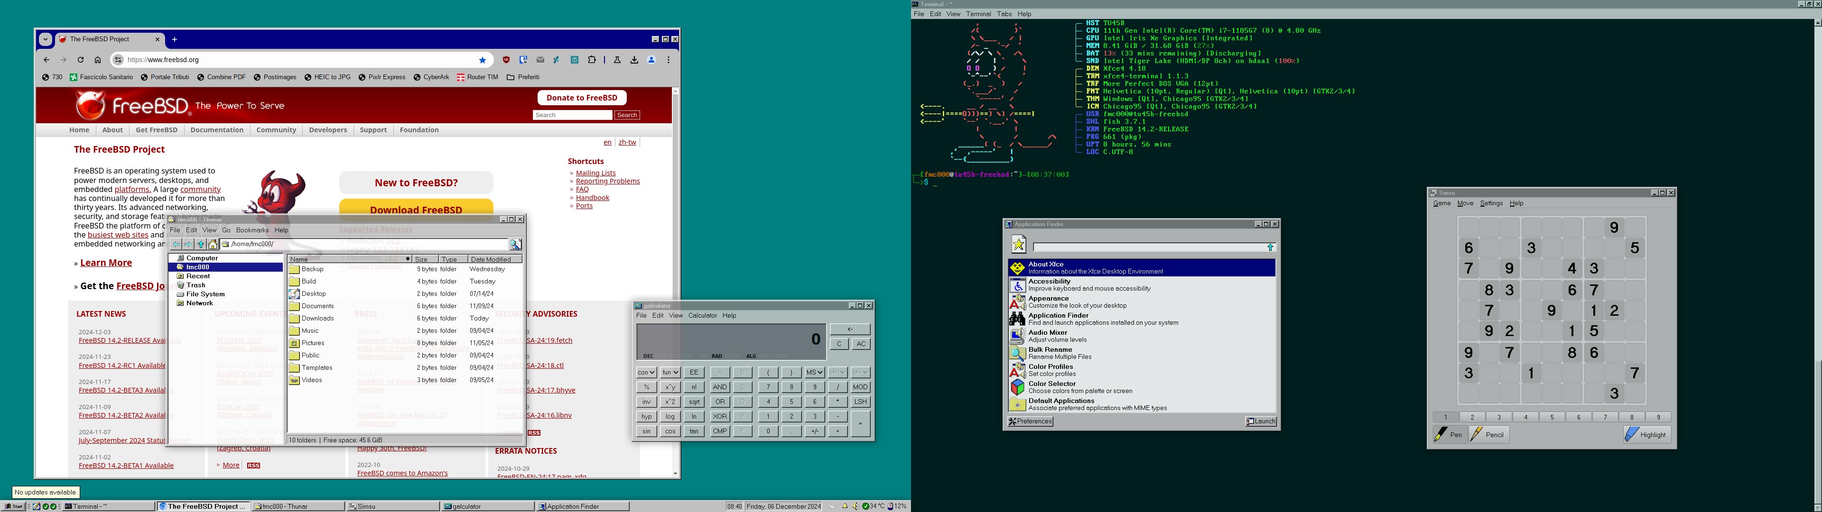Expand Application Finder command history arrow

click(1270, 247)
